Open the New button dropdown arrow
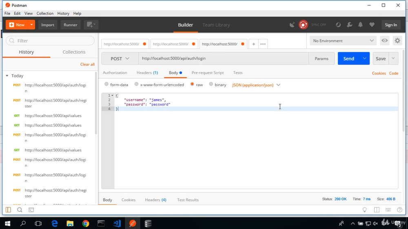This screenshot has height=229, width=408. click(x=31, y=25)
